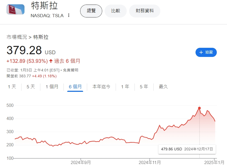Choose the 6 個月 range tab
The height and width of the screenshot is (167, 227).
tap(75, 87)
